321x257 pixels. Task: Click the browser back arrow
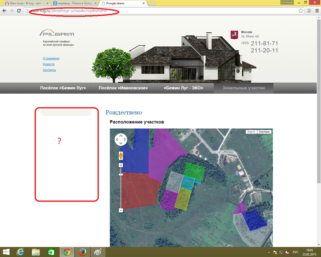[4, 11]
